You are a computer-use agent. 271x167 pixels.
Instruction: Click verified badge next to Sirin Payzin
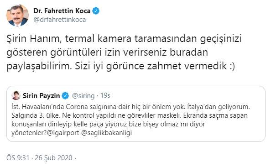65,96
